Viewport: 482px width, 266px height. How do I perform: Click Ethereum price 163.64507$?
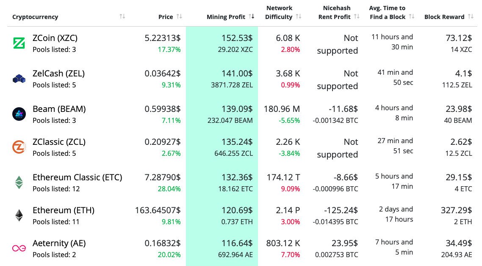tap(158, 210)
